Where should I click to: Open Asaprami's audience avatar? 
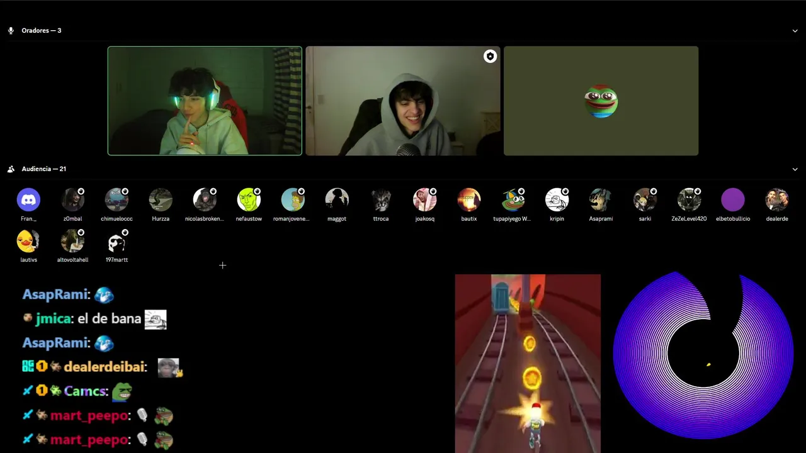(x=601, y=199)
